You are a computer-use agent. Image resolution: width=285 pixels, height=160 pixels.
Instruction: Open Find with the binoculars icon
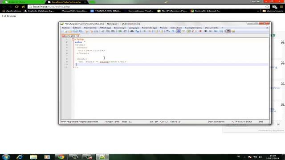click(x=132, y=31)
